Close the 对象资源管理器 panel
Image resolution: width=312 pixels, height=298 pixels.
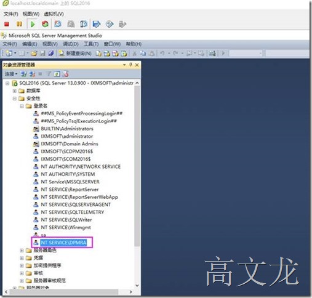click(137, 65)
